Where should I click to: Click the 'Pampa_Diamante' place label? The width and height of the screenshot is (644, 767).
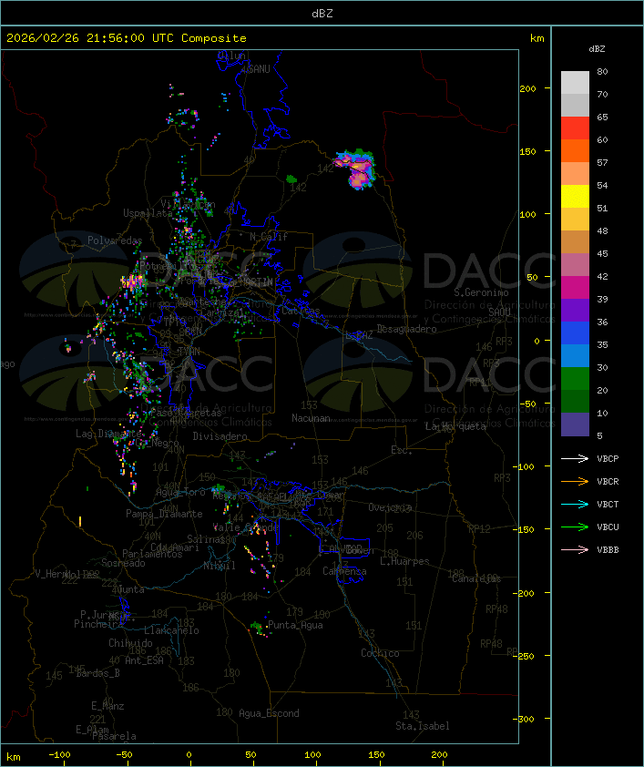coord(164,514)
